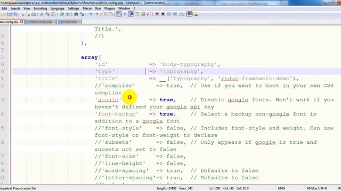
Task: Click the Save Recorded Macro icon
Action: click(x=181, y=14)
